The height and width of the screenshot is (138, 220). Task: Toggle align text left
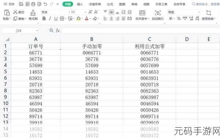point(105,19)
